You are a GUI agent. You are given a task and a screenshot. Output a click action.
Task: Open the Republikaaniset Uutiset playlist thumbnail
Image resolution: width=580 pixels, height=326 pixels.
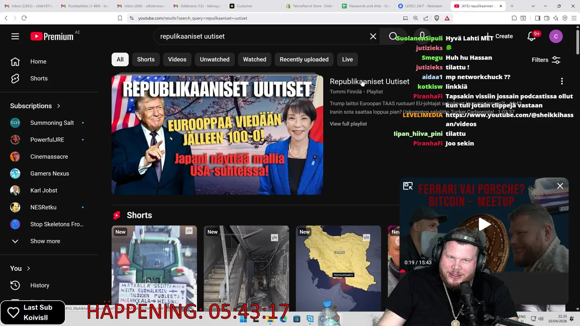pos(217,134)
